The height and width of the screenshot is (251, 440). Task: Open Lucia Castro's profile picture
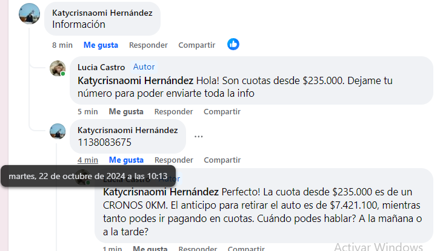pyautogui.click(x=58, y=68)
